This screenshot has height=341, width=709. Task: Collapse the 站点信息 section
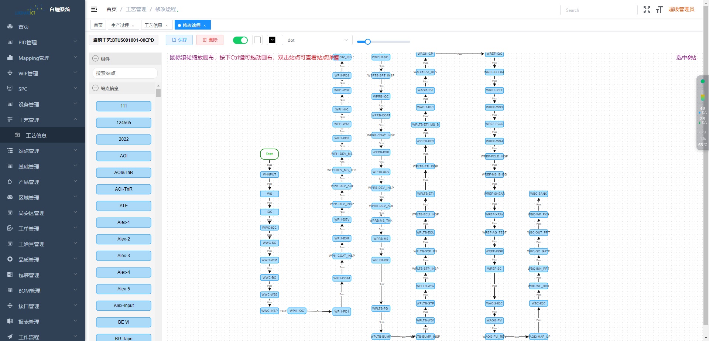tap(96, 88)
